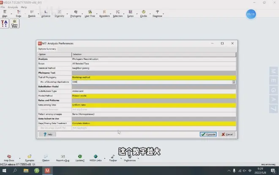
Task: Open the Analysis menu
Action: [13, 7]
